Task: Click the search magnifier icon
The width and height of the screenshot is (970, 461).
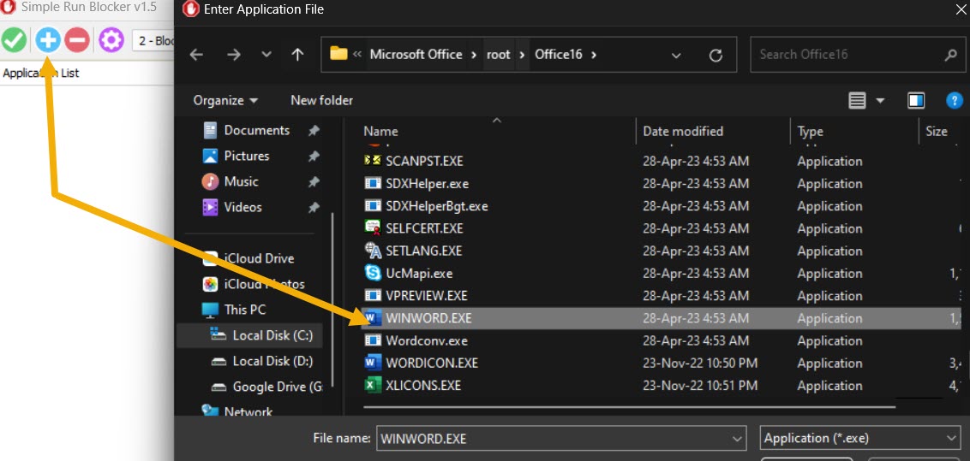Action: 951,55
